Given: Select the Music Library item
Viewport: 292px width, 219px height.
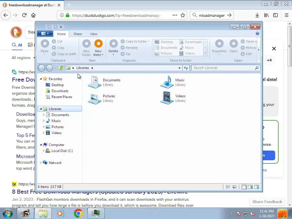Looking at the screenshot, I should coord(173,82).
